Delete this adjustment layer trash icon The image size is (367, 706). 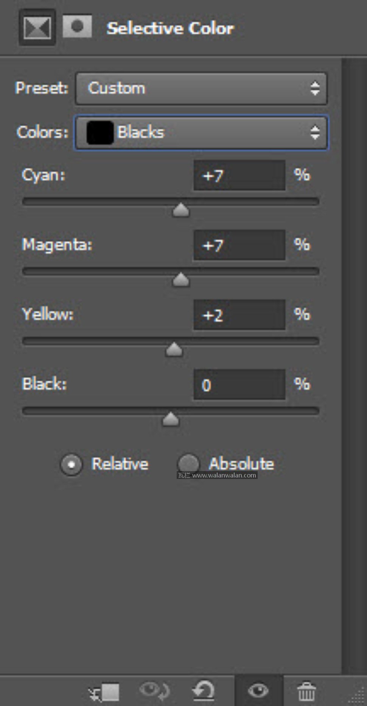click(x=306, y=692)
